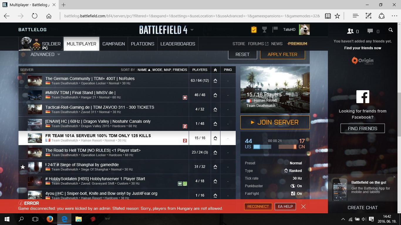Sort servers by PING column
Viewport: 401px width, 225px height.
click(228, 70)
